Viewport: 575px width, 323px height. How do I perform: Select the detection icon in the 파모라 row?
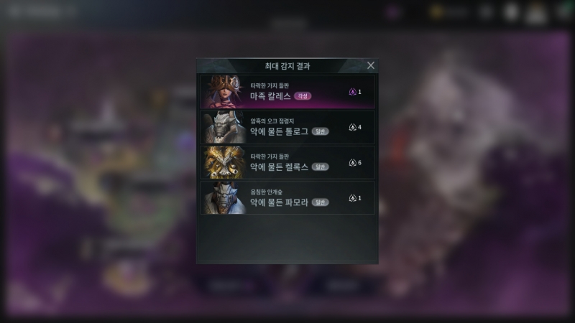point(352,198)
